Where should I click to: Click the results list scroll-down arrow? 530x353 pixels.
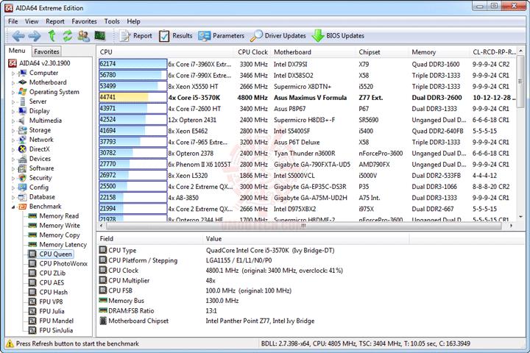pyautogui.click(x=520, y=217)
